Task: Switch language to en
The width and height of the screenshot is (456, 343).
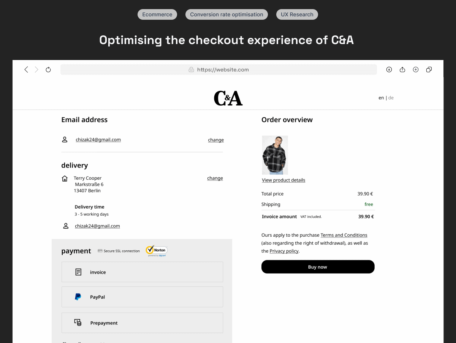Action: coord(381,98)
